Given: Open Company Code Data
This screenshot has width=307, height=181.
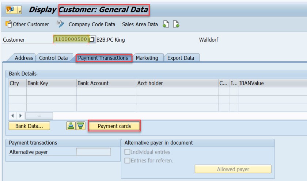Looking at the screenshot, I should (92, 24).
